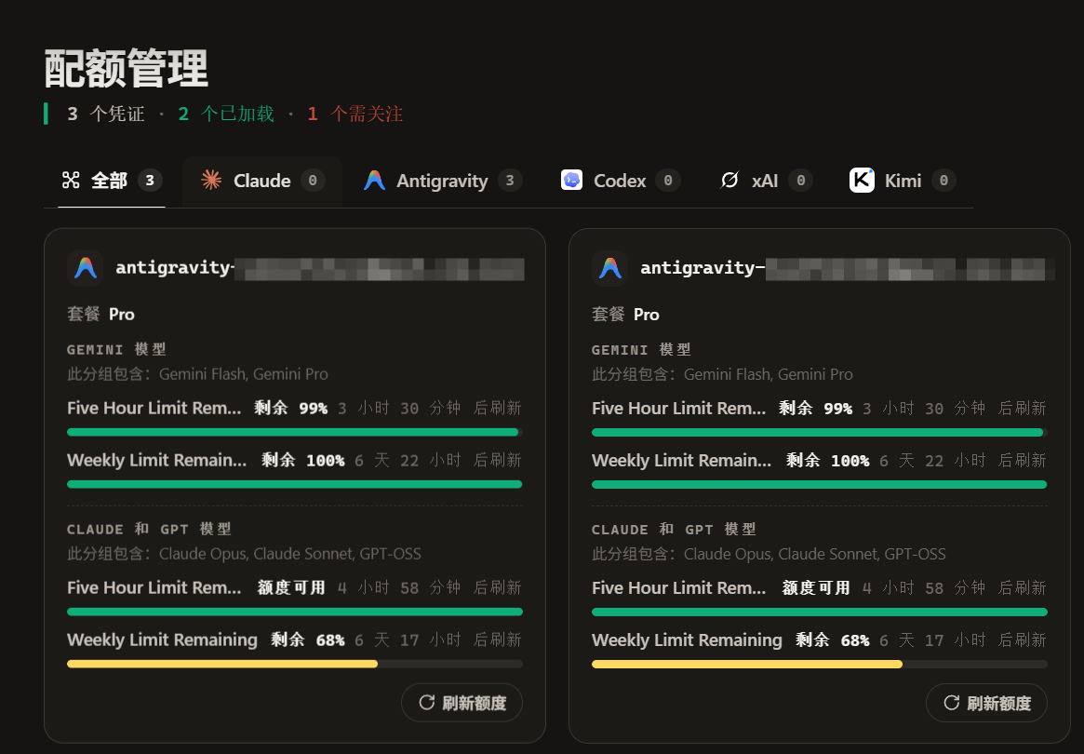Click right card Gemini five-hour progress bar
This screenshot has width=1084, height=754.
819,432
